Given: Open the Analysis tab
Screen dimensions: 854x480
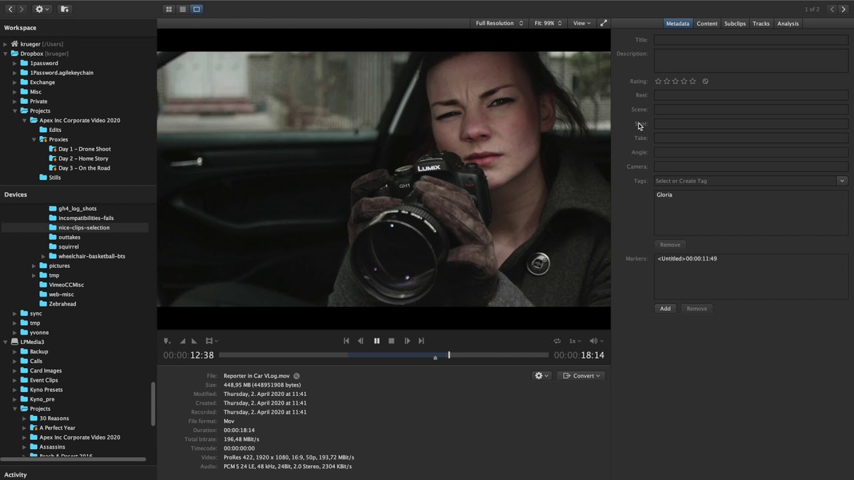Looking at the screenshot, I should (x=787, y=23).
